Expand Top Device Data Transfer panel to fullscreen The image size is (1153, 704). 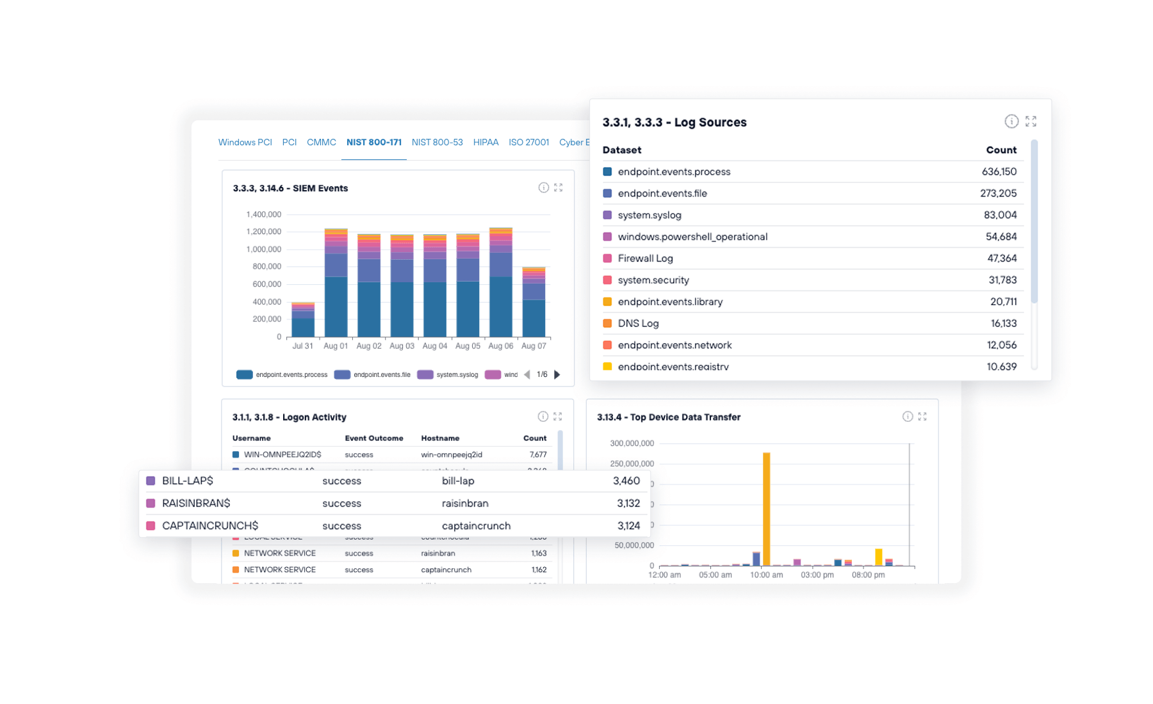(923, 416)
